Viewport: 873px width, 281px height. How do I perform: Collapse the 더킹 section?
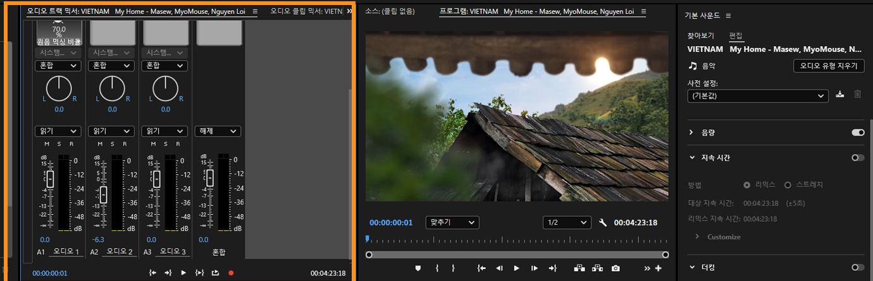click(691, 268)
